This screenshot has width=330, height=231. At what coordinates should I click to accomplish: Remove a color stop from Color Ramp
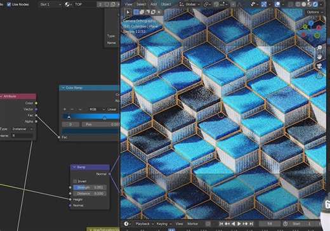point(72,109)
